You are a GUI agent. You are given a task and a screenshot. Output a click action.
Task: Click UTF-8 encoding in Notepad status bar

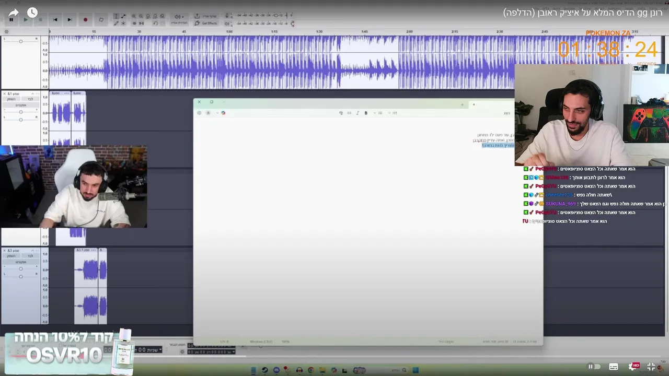coord(224,342)
